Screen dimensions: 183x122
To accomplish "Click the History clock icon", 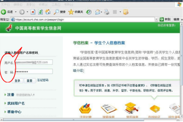I will tap(89, 12).
